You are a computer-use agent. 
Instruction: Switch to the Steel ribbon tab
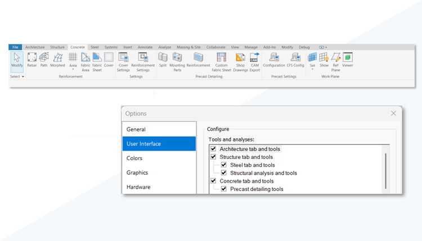[95, 47]
